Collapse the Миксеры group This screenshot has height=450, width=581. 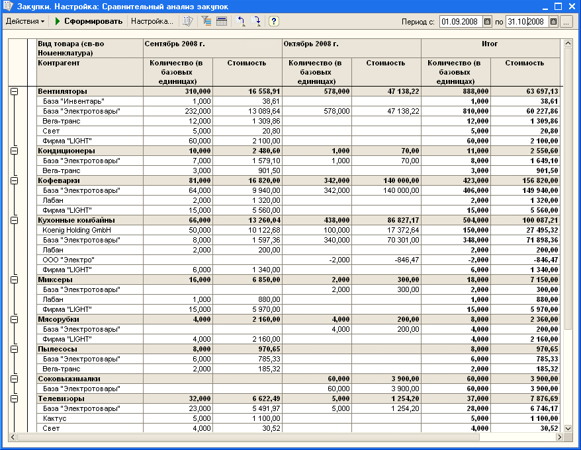(14, 280)
